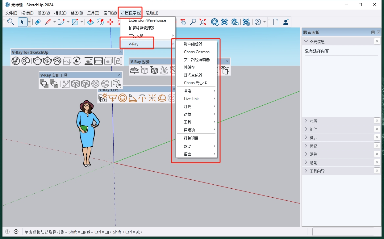Screen dimensions: 384x239
Task: Close the V-Ray 实用工具 toolbar
Action: pyautogui.click(x=119, y=75)
